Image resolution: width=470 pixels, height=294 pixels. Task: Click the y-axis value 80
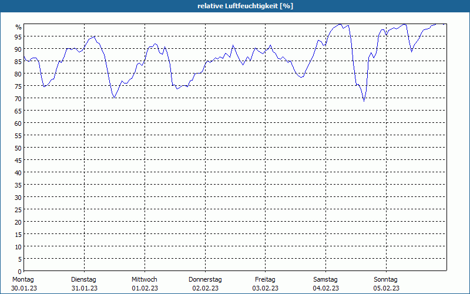tap(18, 74)
